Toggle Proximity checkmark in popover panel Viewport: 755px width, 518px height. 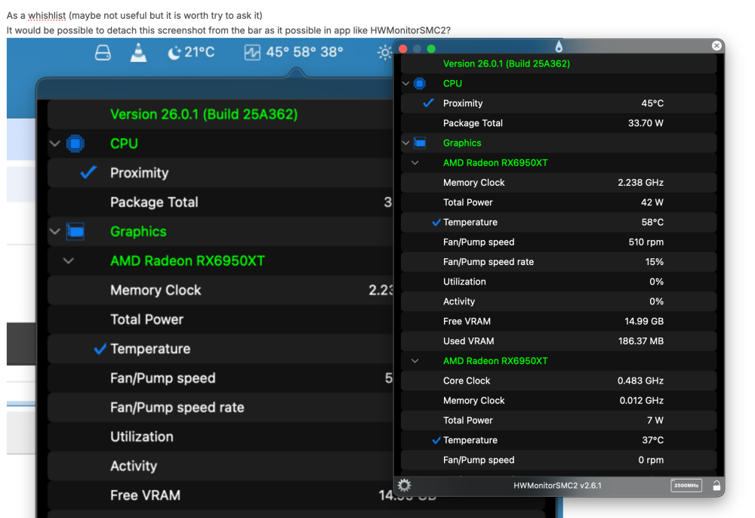coord(88,172)
